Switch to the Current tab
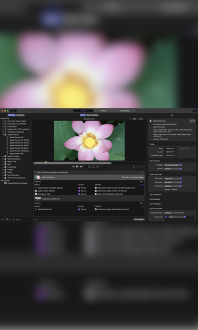 click(83, 111)
